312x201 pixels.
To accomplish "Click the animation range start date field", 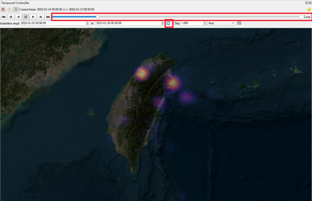I will coord(53,23).
